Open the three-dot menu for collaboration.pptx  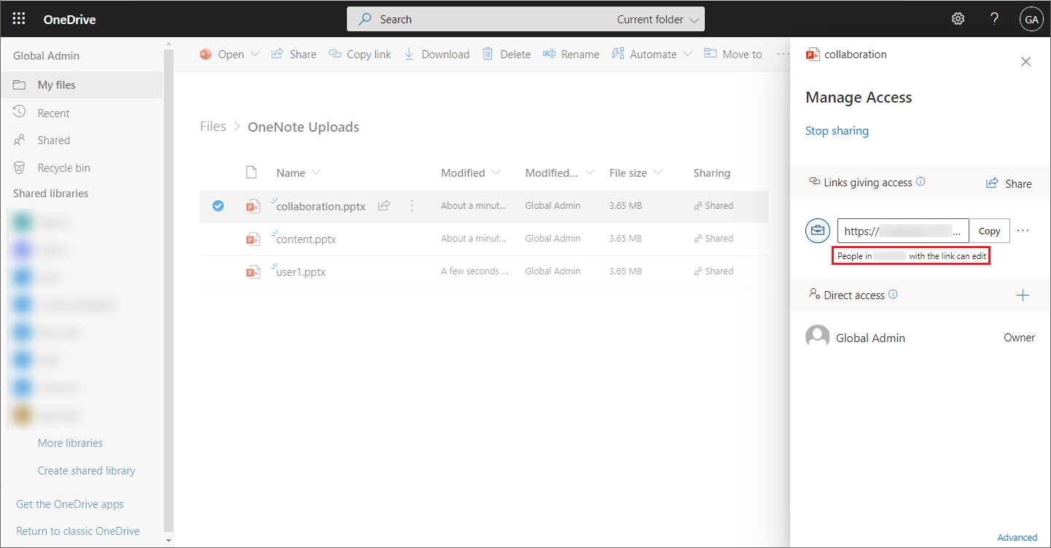(x=412, y=206)
